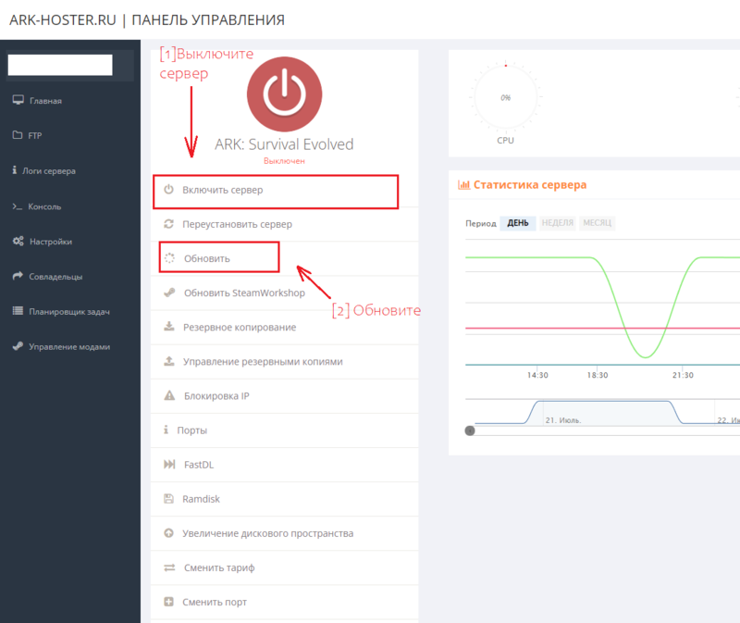The width and height of the screenshot is (740, 623).
Task: Click the refresh icon beside Переустановить сервер
Action: click(x=168, y=224)
